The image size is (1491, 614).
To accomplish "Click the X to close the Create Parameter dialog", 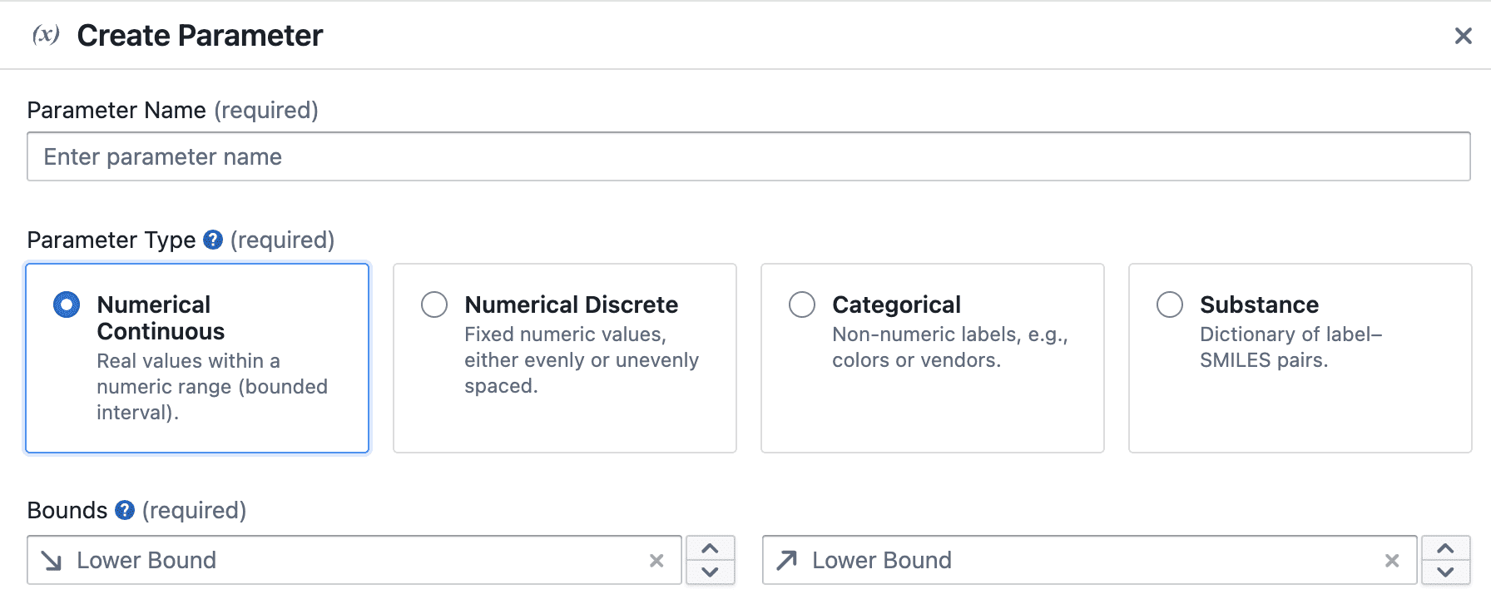I will click(x=1464, y=36).
